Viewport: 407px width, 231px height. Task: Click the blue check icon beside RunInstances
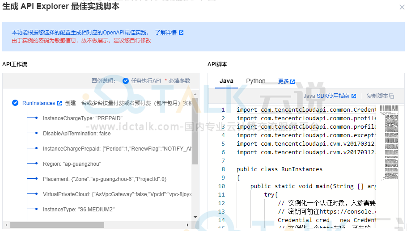pyautogui.click(x=15, y=103)
